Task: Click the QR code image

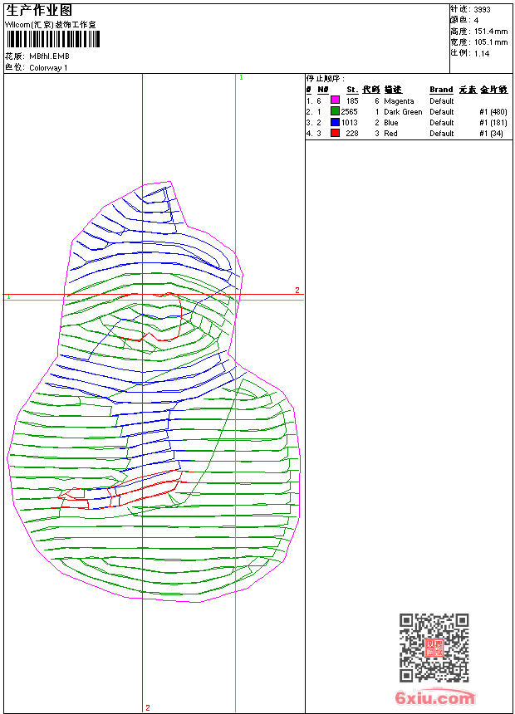Action: pos(434,648)
